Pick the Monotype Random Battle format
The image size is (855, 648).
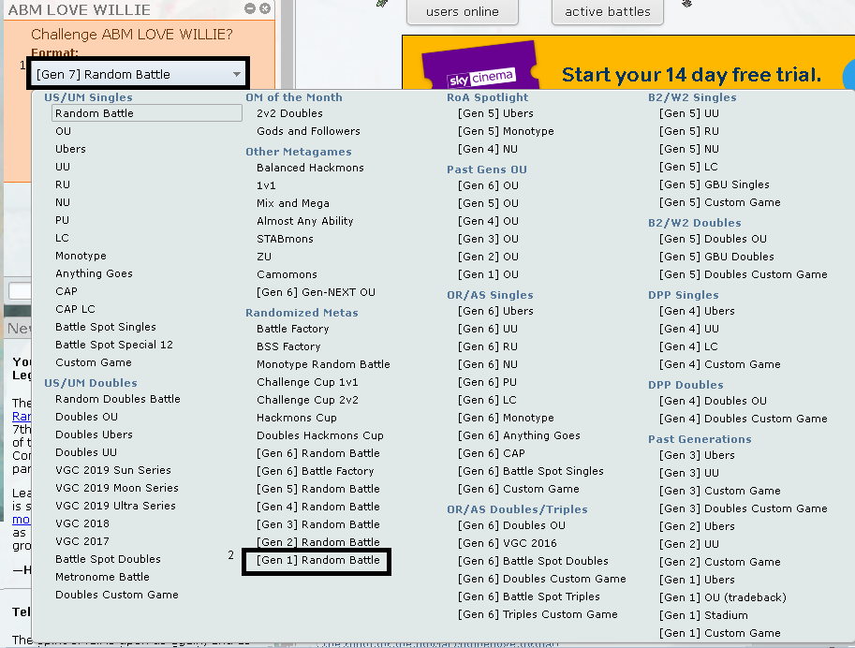click(323, 364)
